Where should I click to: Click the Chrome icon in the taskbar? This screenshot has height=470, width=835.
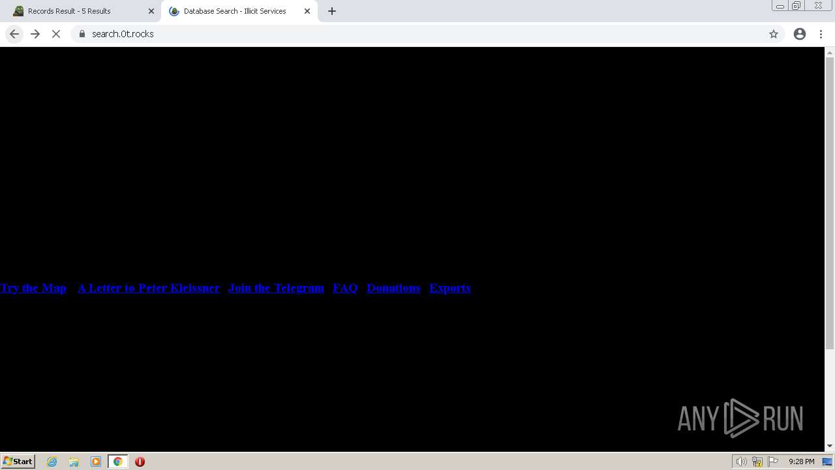(x=118, y=462)
